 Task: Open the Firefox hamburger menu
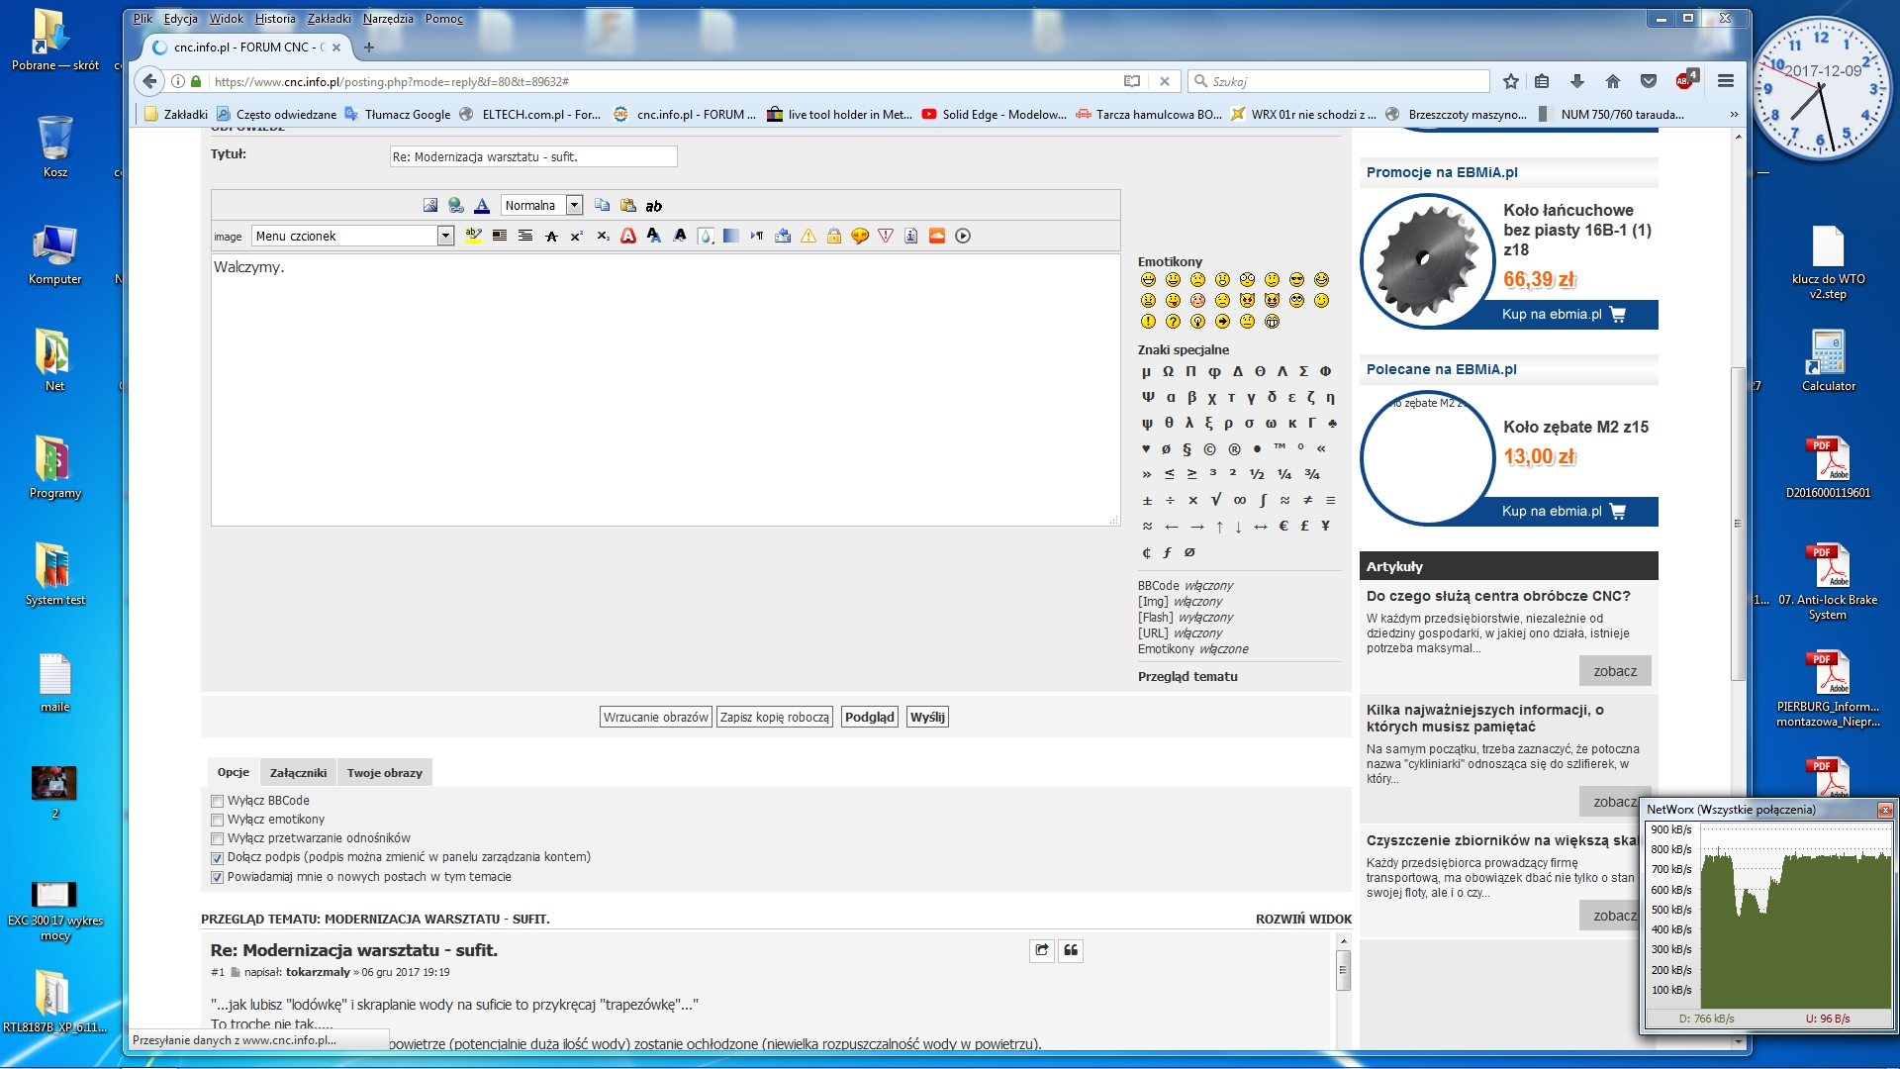click(1726, 81)
